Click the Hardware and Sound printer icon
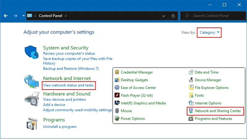Screen dimensions: 247x139 (x=31, y=100)
